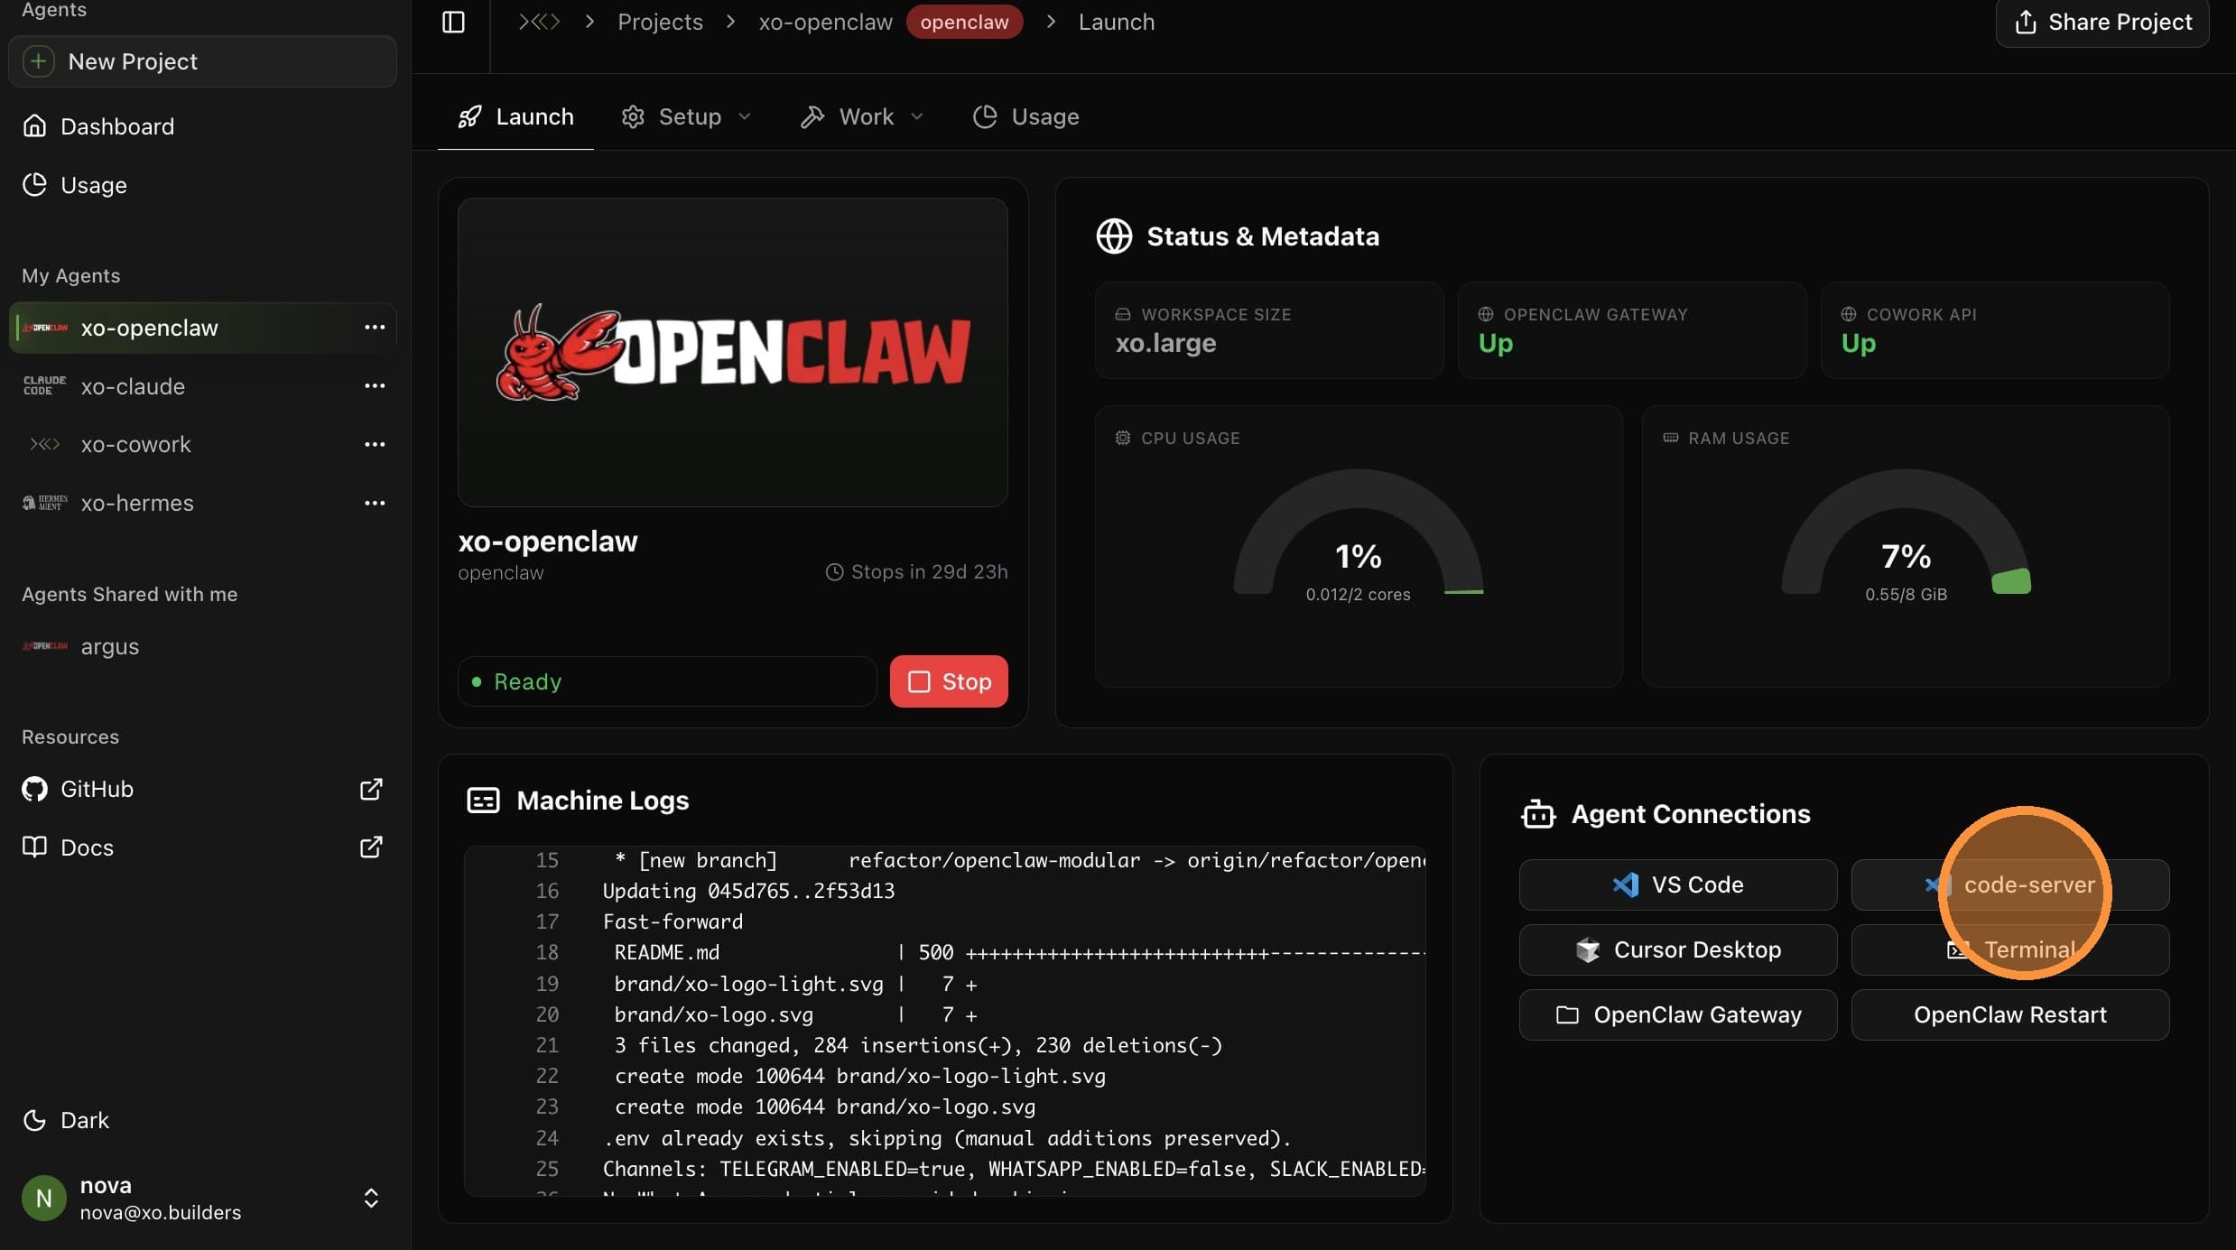Viewport: 2236px width, 1250px height.
Task: Open the code-server connection
Action: [2010, 884]
